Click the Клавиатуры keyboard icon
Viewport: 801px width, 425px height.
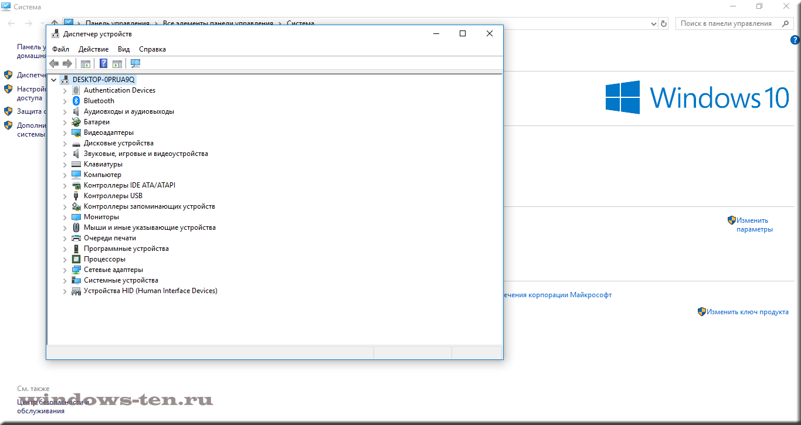click(76, 164)
